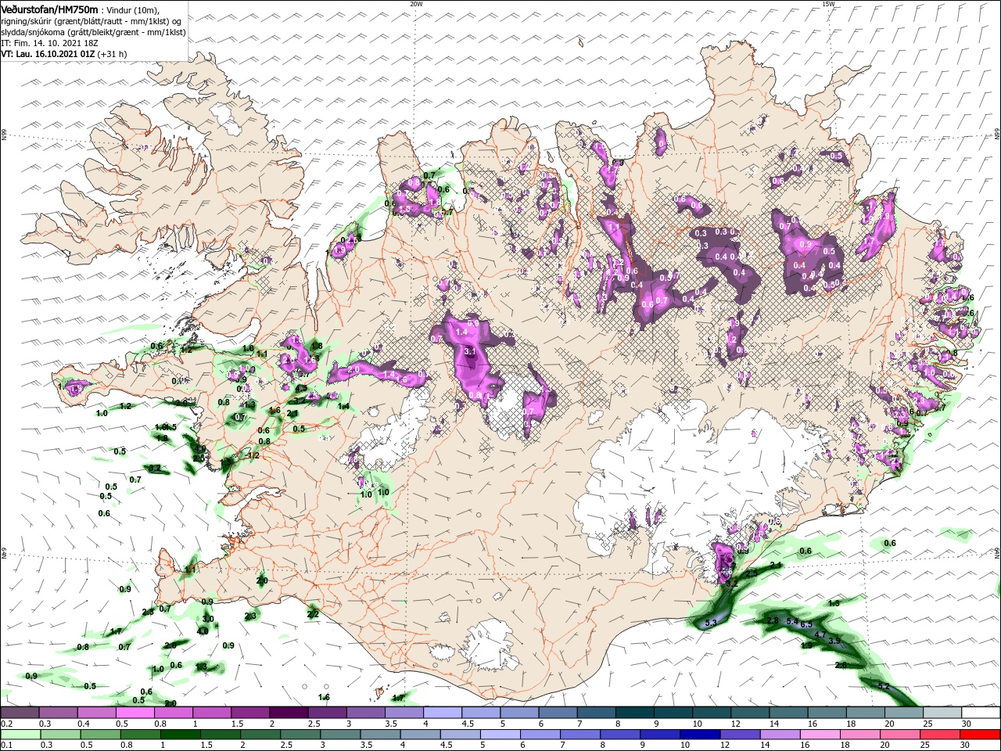This screenshot has height=751, width=1001.
Task: Click the "6.5" rain value in southeast band
Action: pos(806,625)
